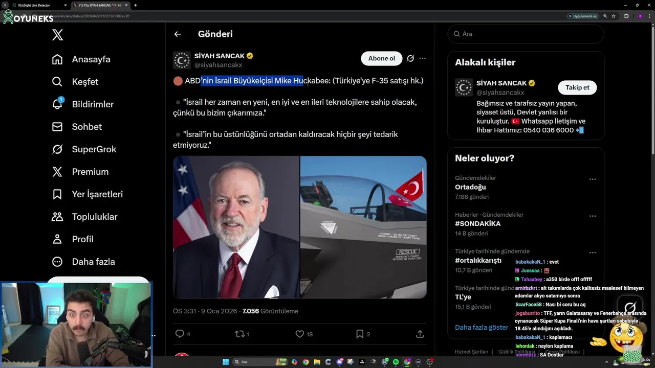655x368 pixels.
Task: Open Keşfet search icon in sidebar
Action: (x=57, y=82)
